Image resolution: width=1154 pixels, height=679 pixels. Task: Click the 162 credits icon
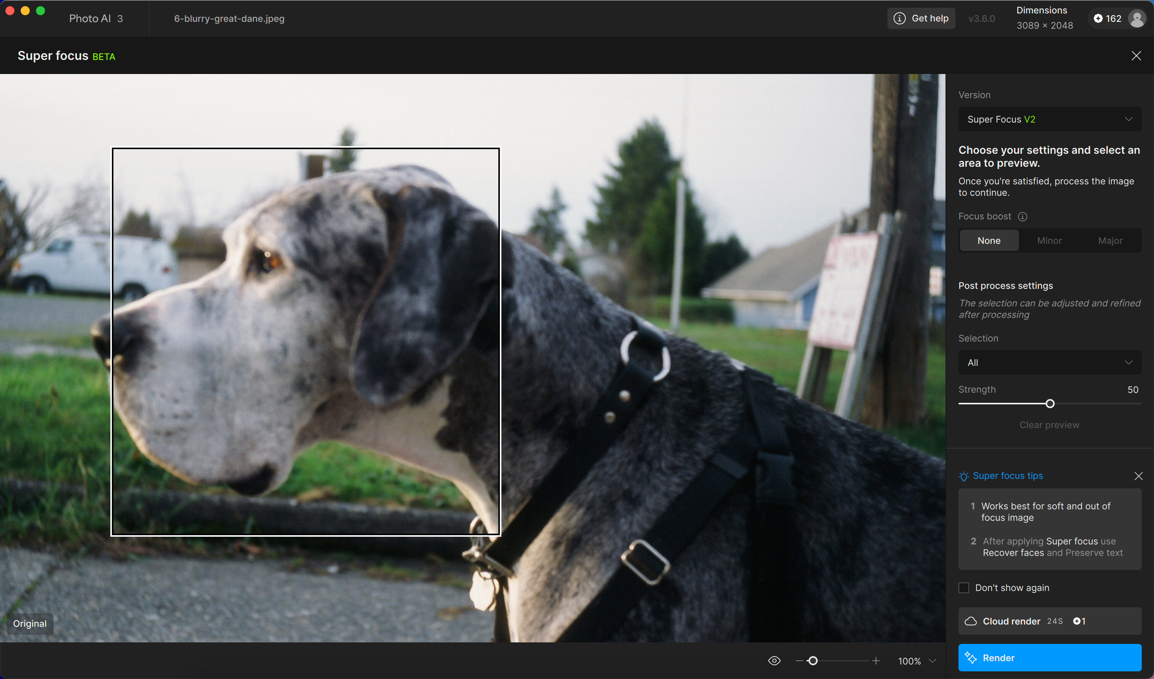1098,18
